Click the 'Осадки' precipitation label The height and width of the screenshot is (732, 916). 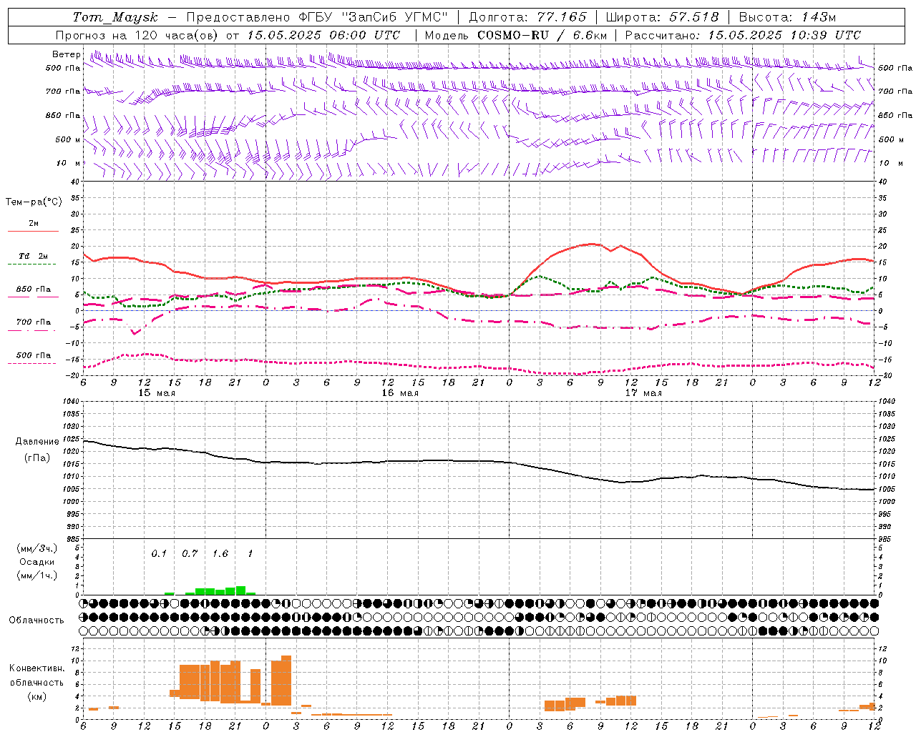(x=36, y=562)
